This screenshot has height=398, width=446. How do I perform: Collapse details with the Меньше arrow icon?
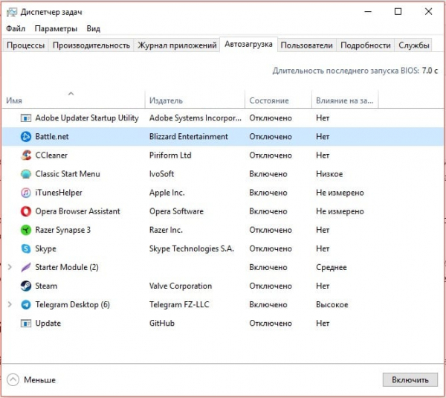pos(13,379)
